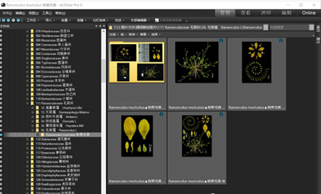Select the two large yellow petals thumbnail
Image resolution: width=321 pixels, height=194 pixels.
[137, 136]
